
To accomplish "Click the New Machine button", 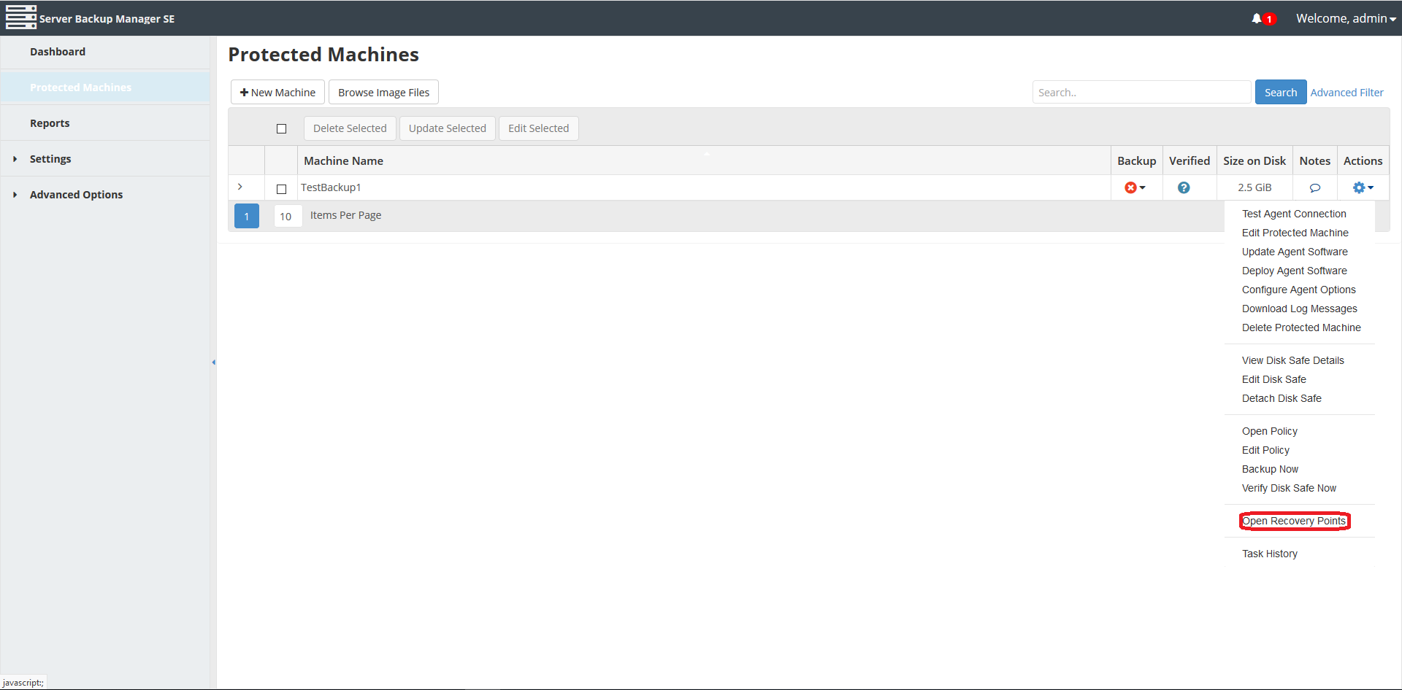I will (277, 92).
